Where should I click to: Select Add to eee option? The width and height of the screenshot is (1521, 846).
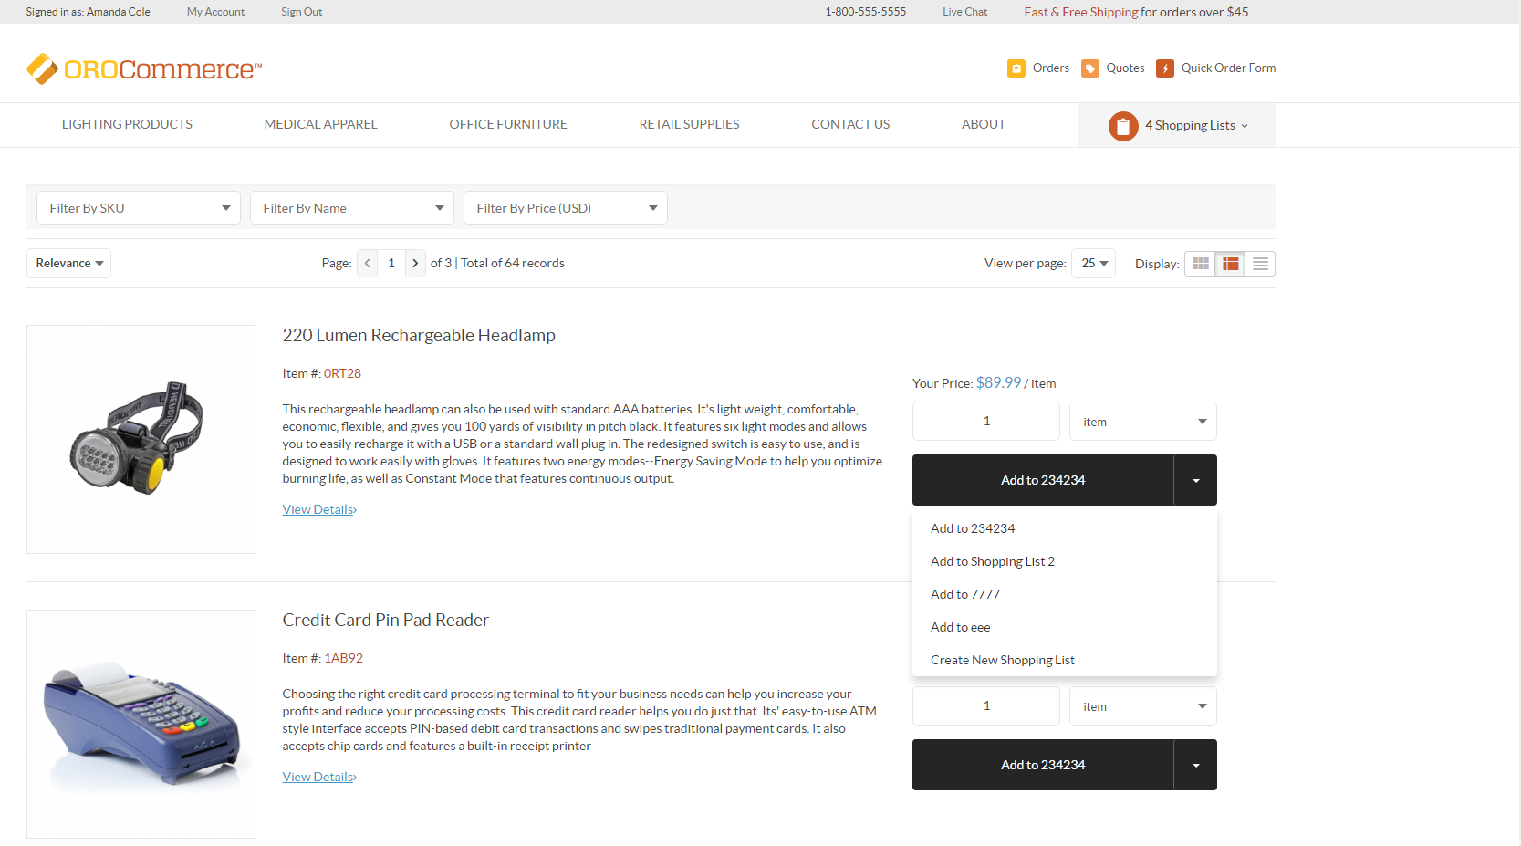click(x=1065, y=627)
